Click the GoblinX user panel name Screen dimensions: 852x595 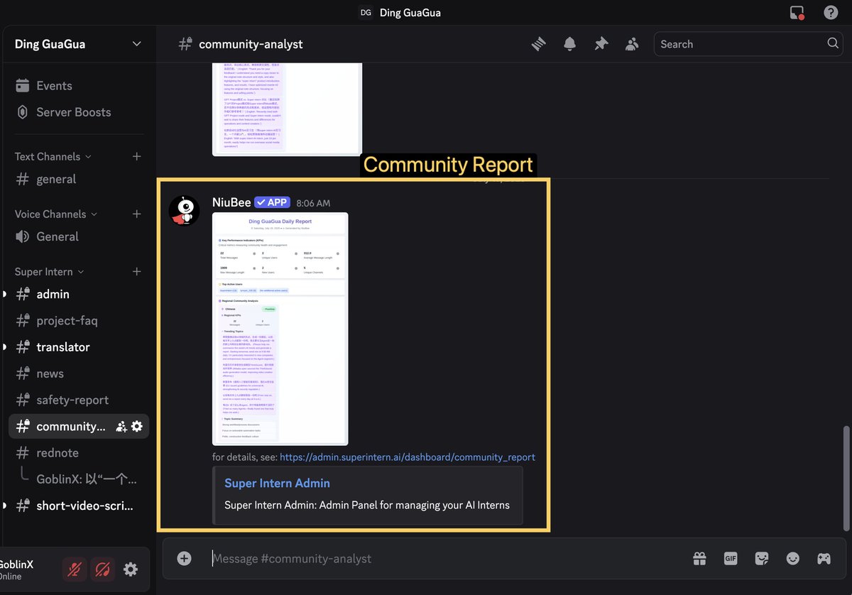coord(17,564)
